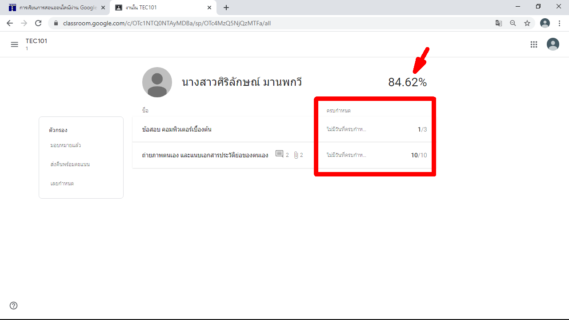This screenshot has width=569, height=320.
Task: Click the Translate page icon in address bar
Action: coord(499,23)
